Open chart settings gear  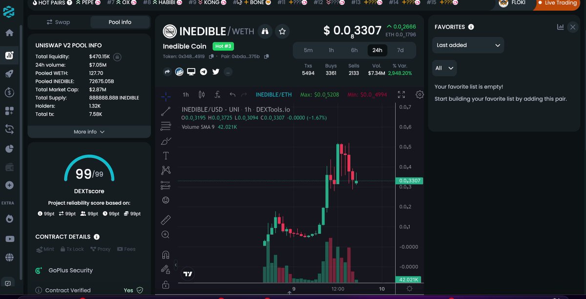[x=419, y=94]
